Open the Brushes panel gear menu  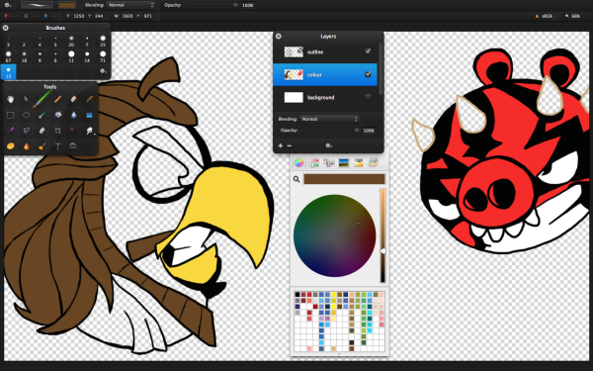[103, 71]
